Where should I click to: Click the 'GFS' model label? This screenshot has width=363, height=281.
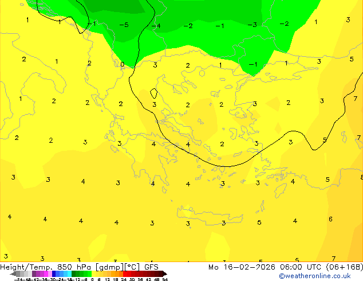pyautogui.click(x=151, y=267)
